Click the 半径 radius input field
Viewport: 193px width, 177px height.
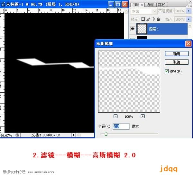pos(121,126)
